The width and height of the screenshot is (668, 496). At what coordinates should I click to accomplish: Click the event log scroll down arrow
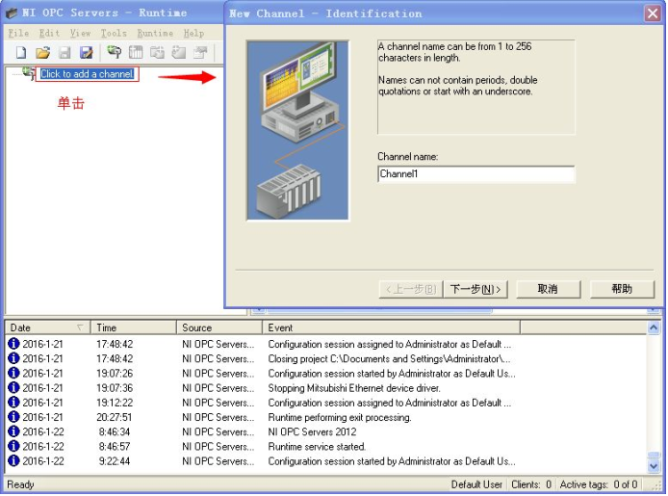click(x=654, y=466)
